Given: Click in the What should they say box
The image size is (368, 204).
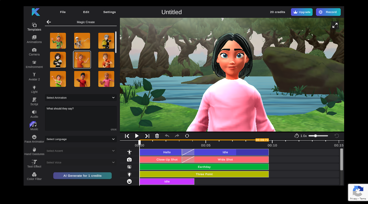Looking at the screenshot, I should click(81, 119).
